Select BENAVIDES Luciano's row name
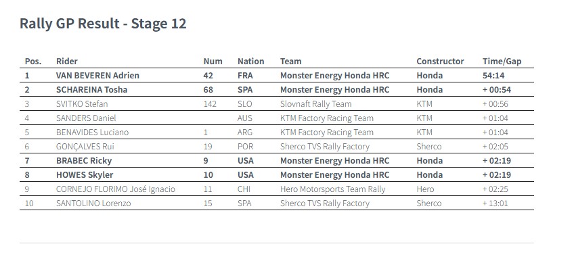The image size is (576, 267). click(x=92, y=132)
